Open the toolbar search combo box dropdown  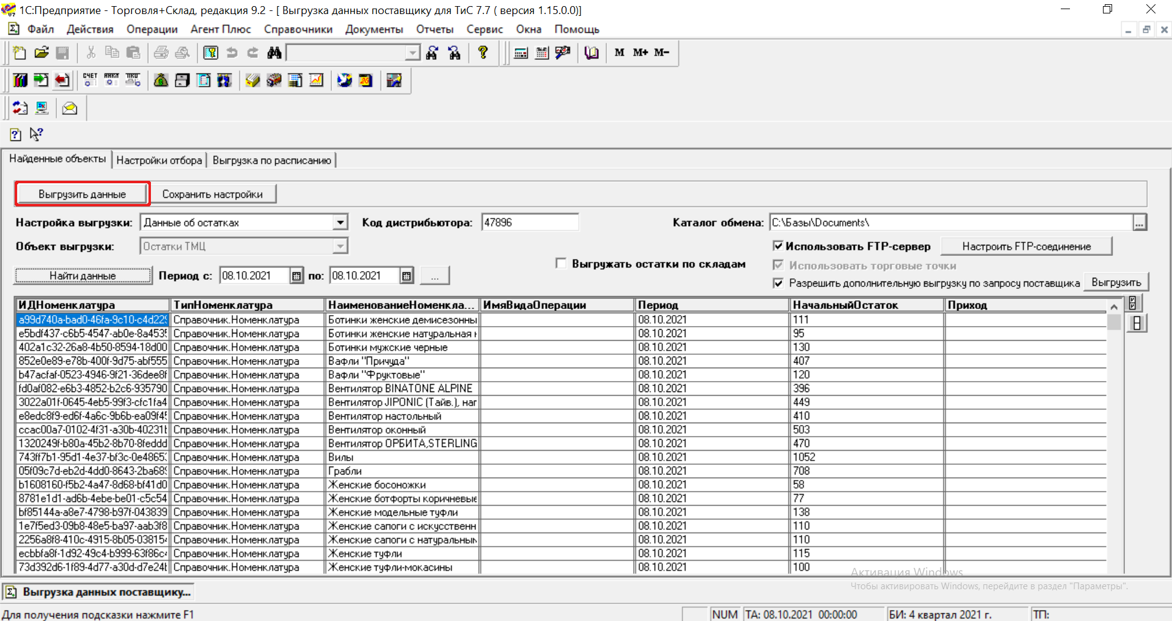point(413,54)
